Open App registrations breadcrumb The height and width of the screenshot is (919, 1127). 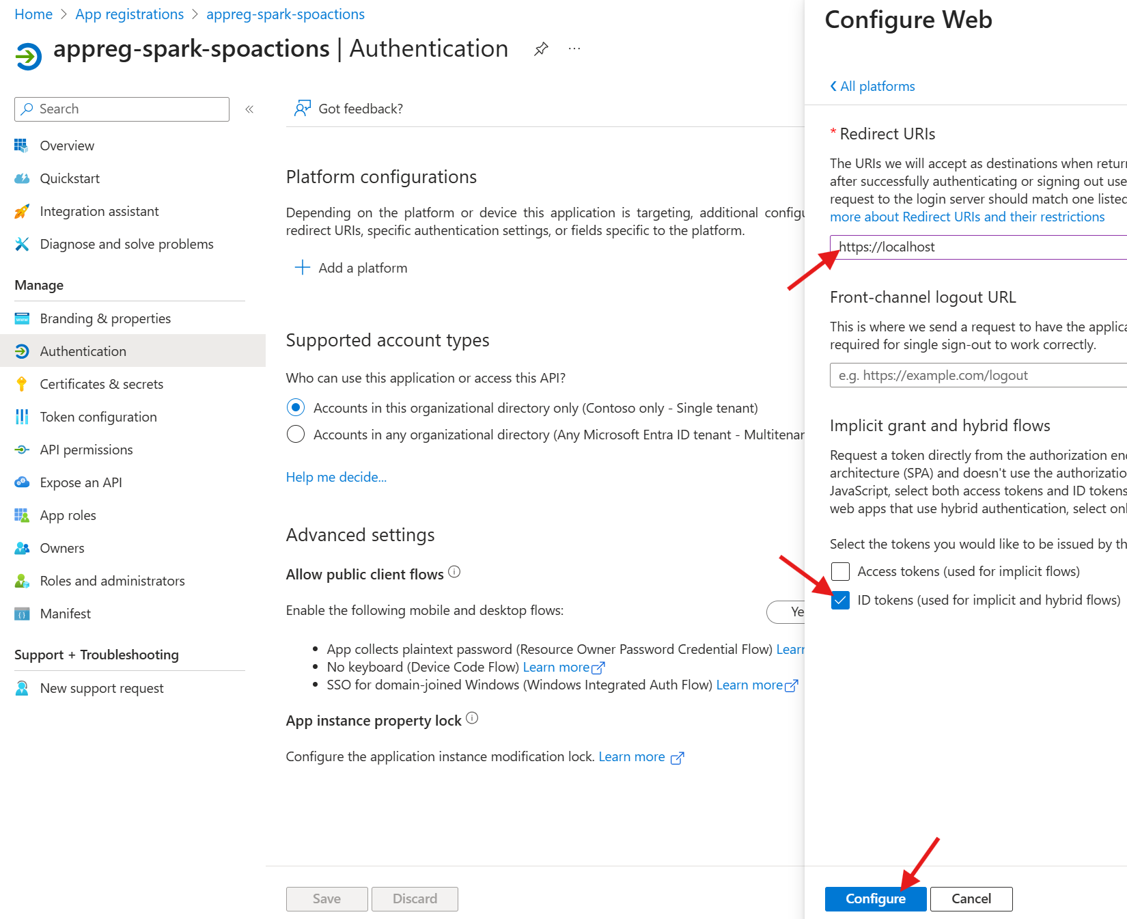coord(129,14)
